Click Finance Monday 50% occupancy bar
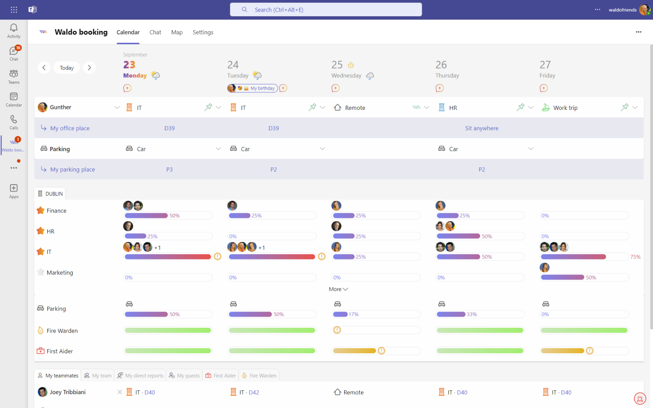Screen dimensions: 653x408 tap(168, 216)
